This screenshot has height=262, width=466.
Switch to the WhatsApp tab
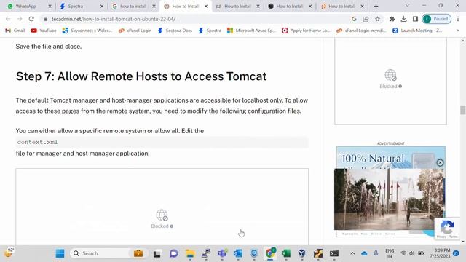pos(26,6)
